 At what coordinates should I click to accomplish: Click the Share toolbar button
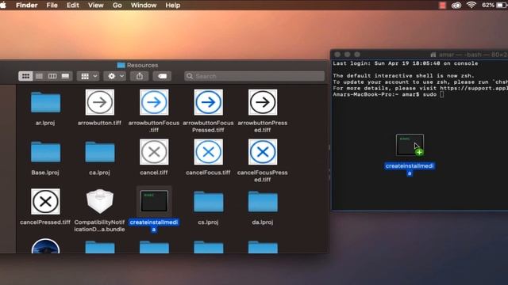140,76
